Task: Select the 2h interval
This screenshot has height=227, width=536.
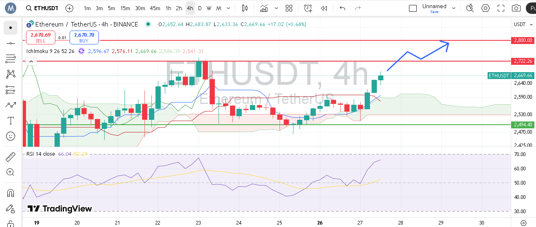Action: pyautogui.click(x=179, y=8)
